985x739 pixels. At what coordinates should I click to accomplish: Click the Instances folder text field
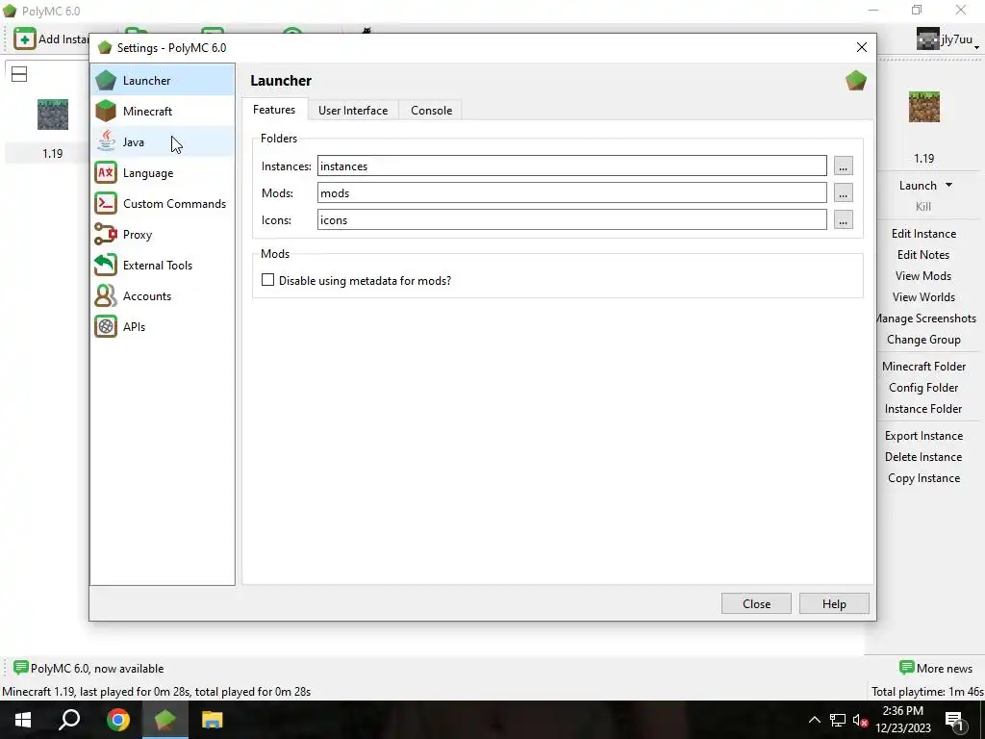pos(571,166)
